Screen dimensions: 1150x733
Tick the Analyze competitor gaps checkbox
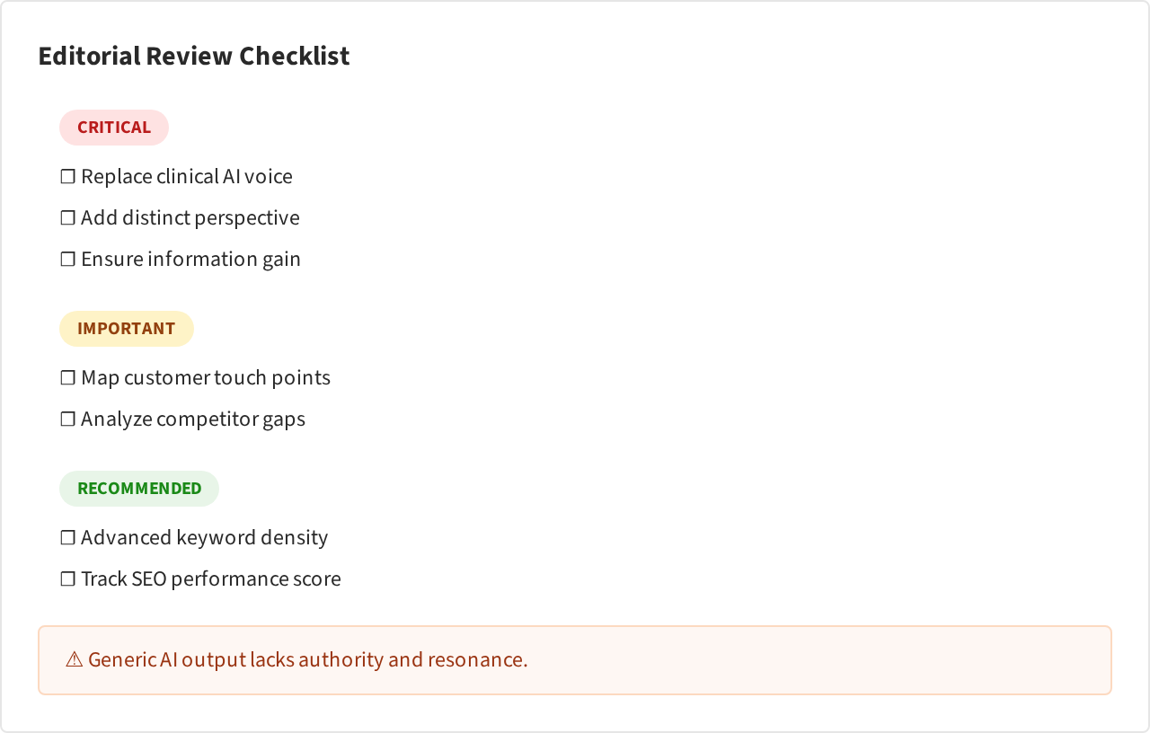coord(67,419)
